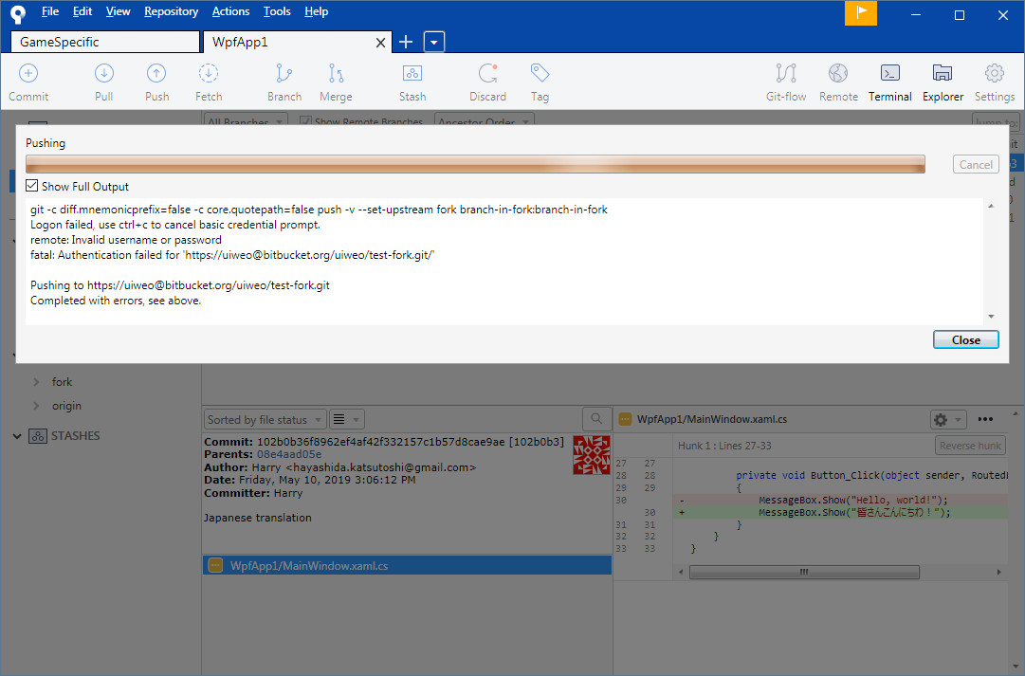The width and height of the screenshot is (1025, 676).
Task: Click the Discard toolbar icon
Action: [487, 73]
